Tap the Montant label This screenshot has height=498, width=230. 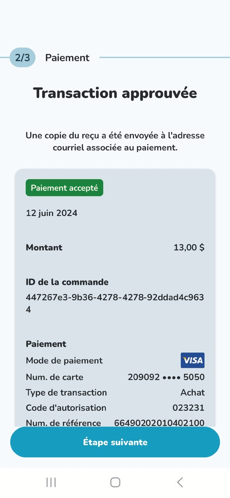coord(44,247)
